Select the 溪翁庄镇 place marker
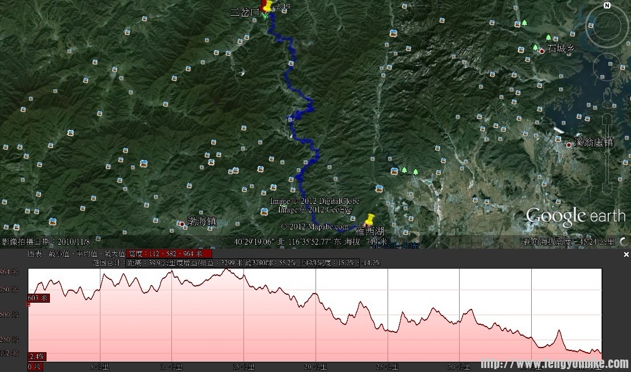The image size is (631, 372). click(569, 144)
